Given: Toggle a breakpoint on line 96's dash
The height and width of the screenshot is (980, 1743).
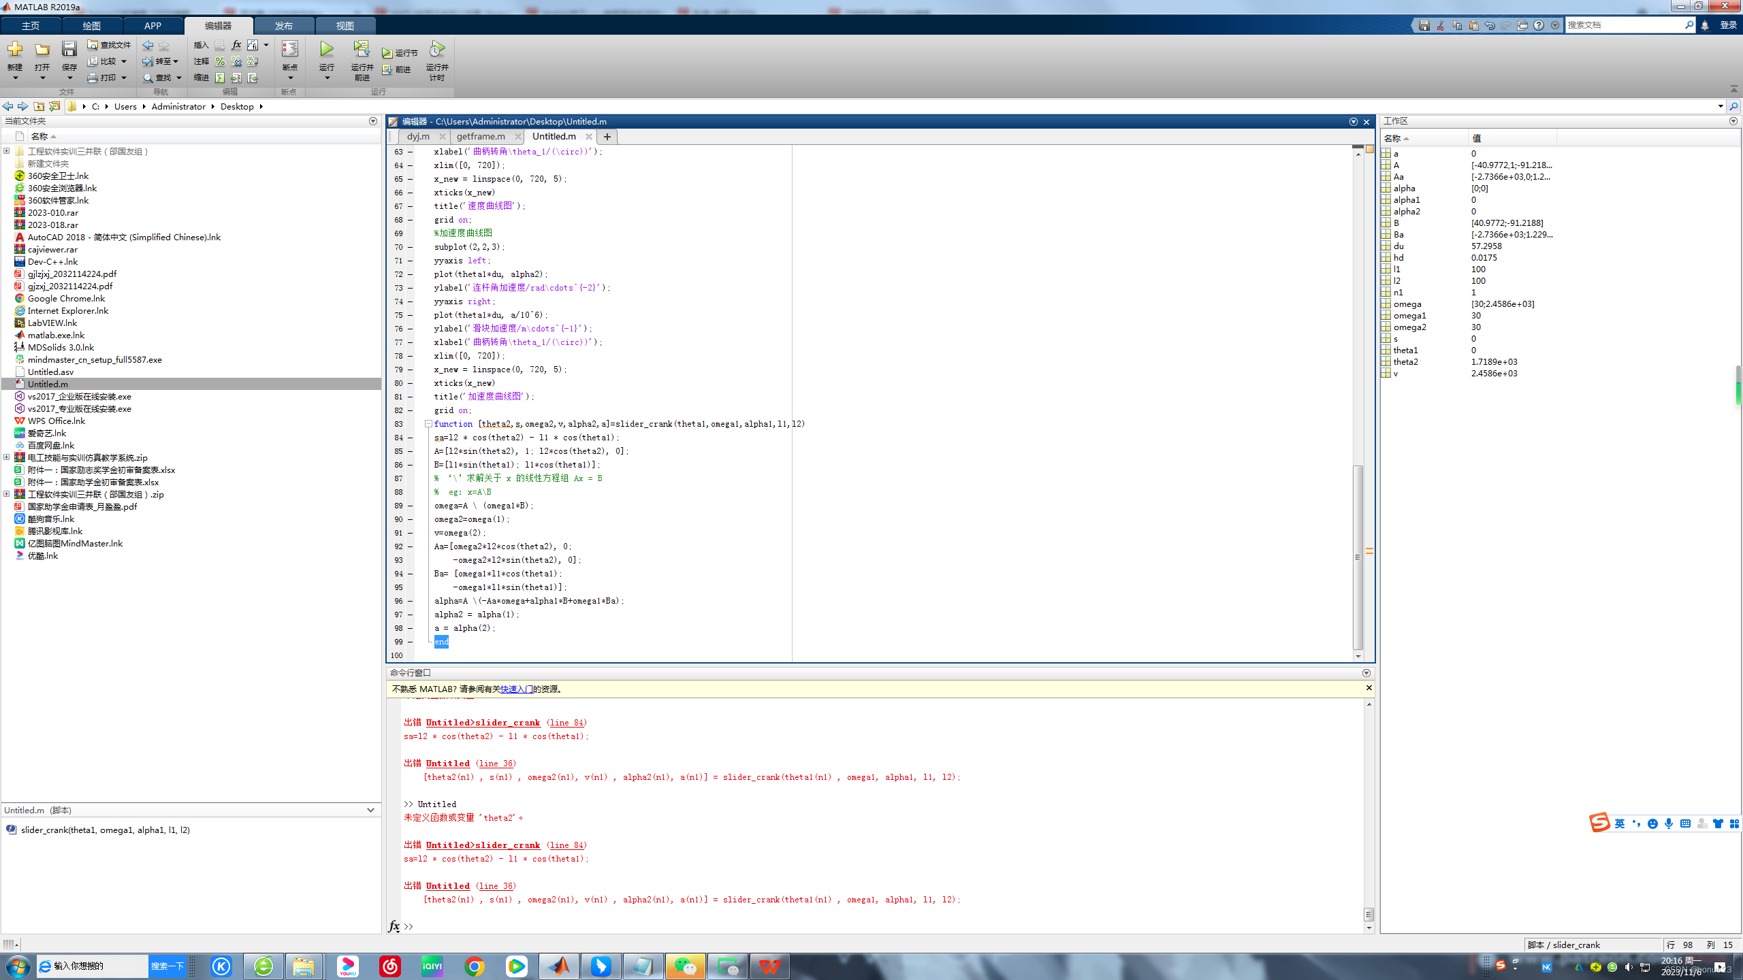Looking at the screenshot, I should click(x=411, y=601).
